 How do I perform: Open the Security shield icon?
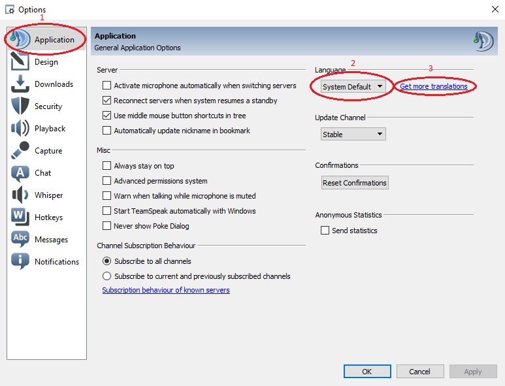coord(20,106)
